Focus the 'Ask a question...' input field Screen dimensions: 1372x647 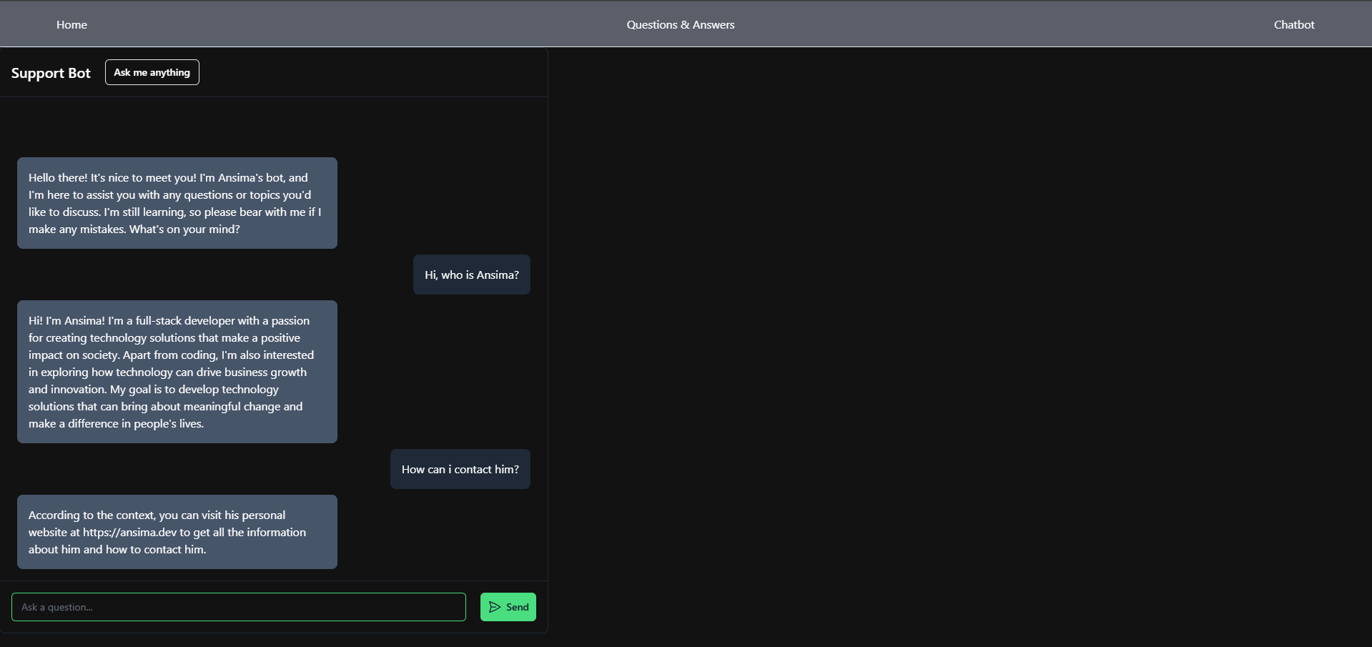(x=238, y=607)
